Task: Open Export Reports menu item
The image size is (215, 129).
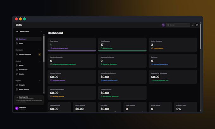Action: tap(28, 89)
